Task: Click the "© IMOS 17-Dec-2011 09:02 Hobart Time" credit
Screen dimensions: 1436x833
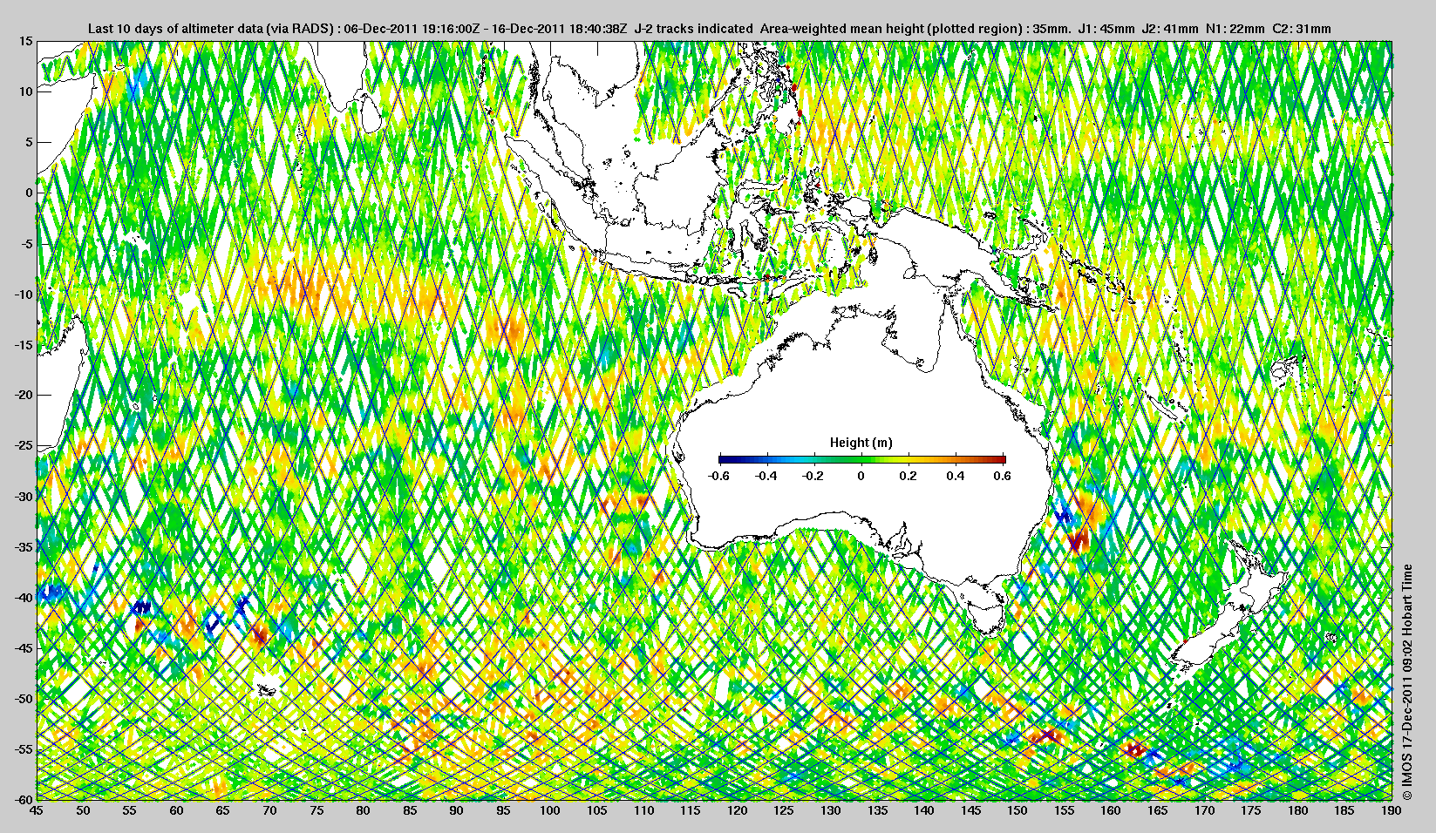Action: click(x=1405, y=683)
